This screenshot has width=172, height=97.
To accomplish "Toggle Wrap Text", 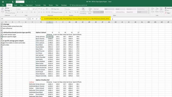I will (55, 9).
